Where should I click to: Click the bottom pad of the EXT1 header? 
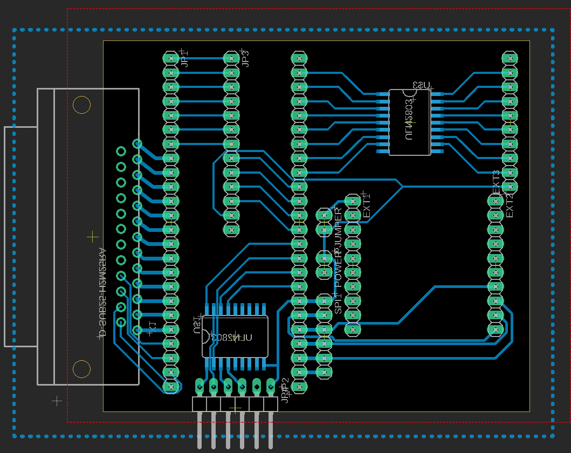tap(353, 330)
